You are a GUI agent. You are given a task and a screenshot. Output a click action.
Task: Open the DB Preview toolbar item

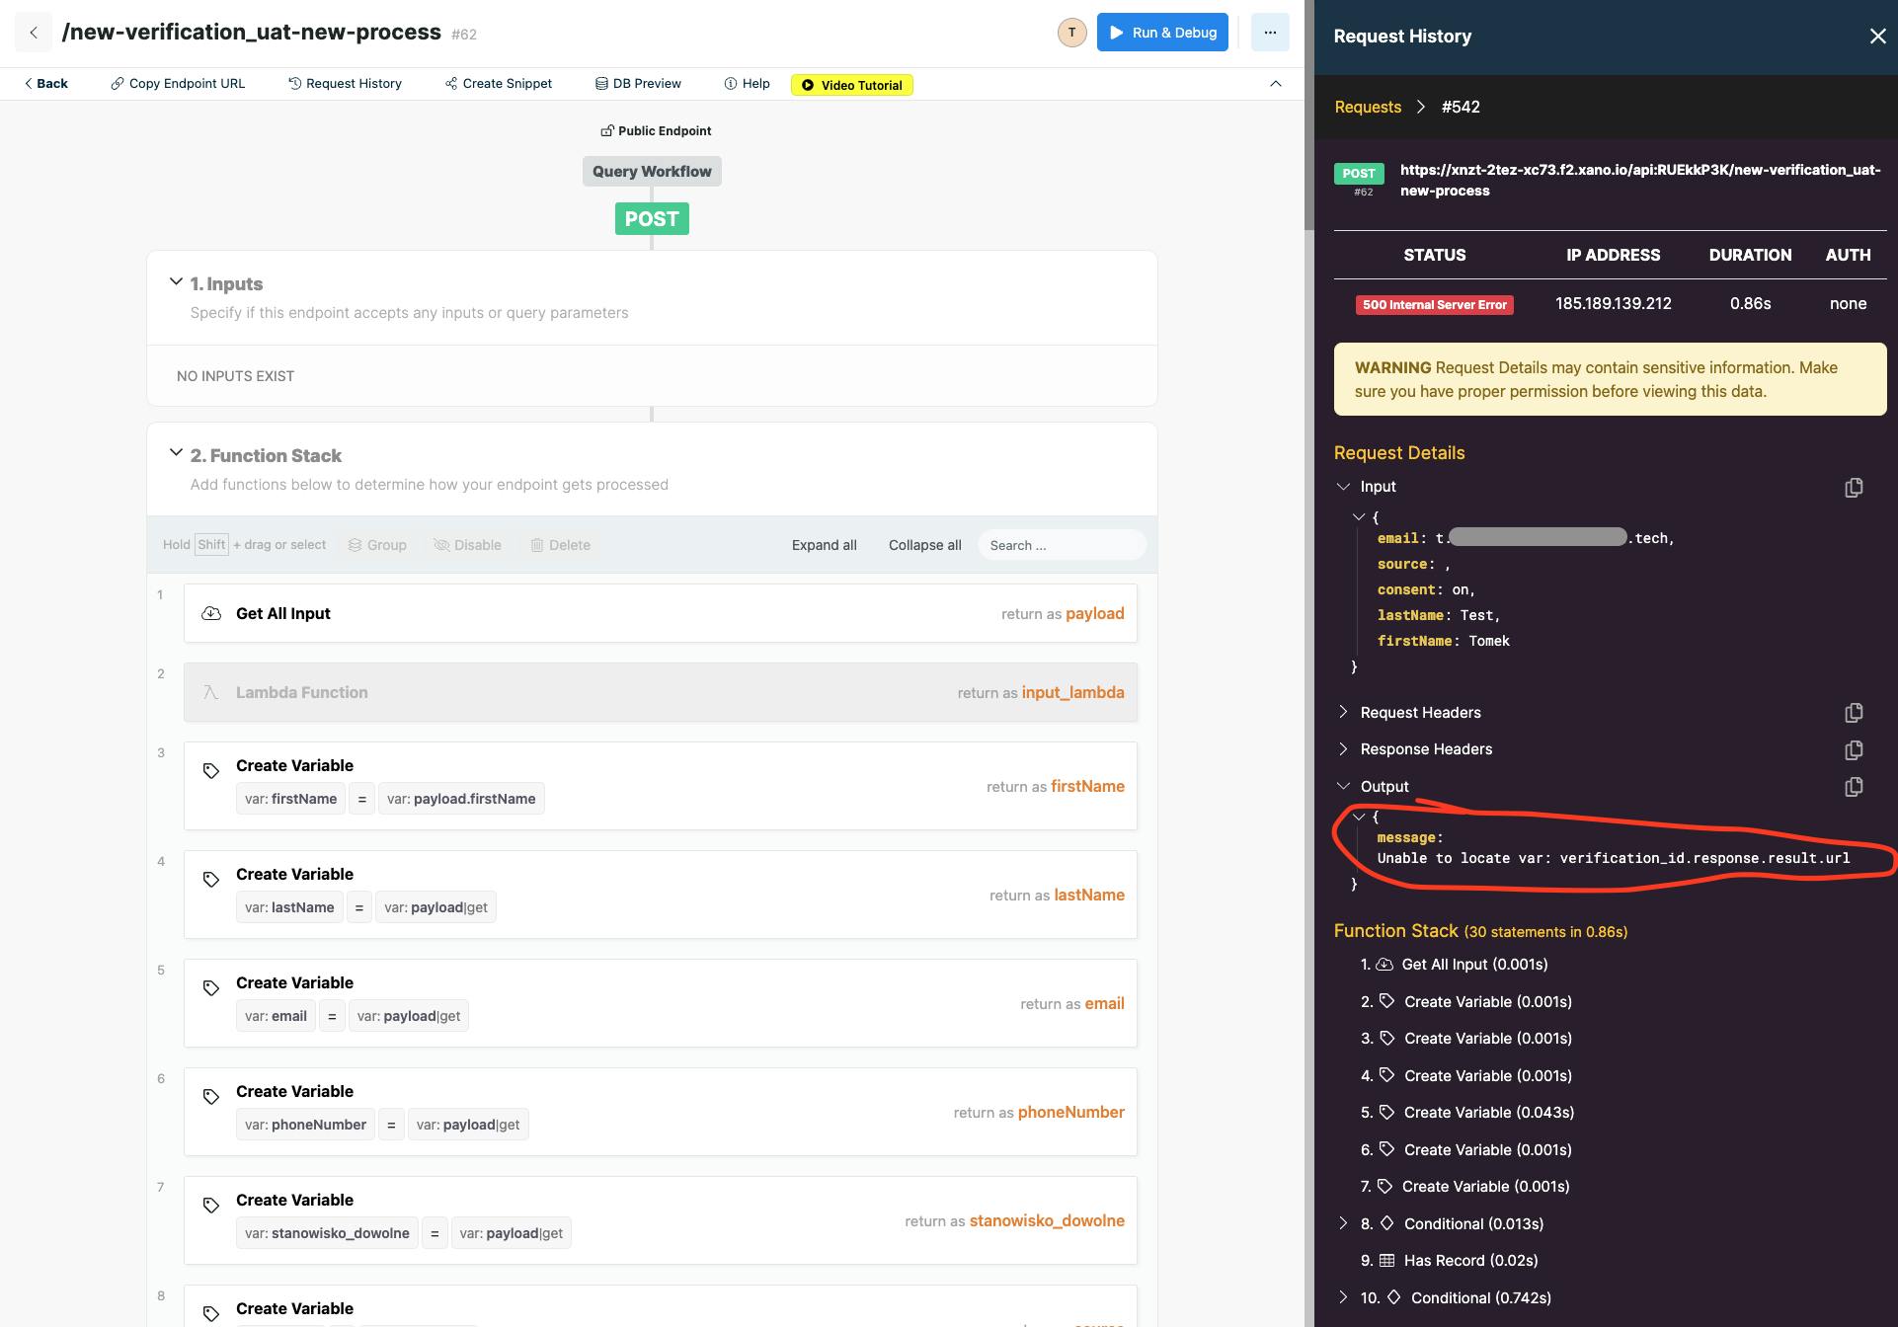click(x=638, y=84)
